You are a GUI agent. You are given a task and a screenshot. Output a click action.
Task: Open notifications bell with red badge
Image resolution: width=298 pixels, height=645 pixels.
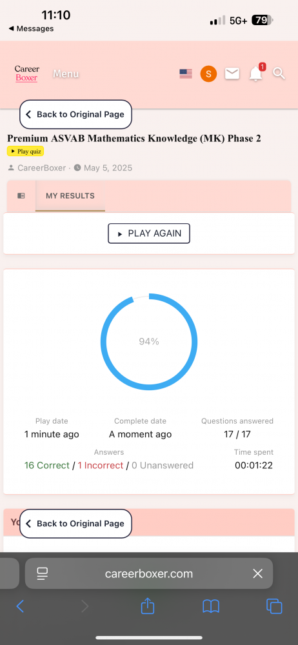pyautogui.click(x=257, y=73)
